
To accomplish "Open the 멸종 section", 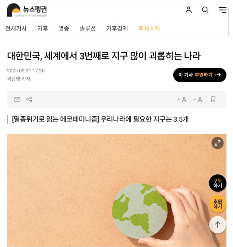I will (64, 28).
